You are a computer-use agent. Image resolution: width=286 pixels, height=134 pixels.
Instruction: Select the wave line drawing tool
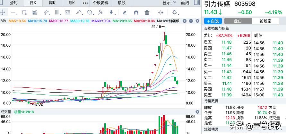coord(79,13)
